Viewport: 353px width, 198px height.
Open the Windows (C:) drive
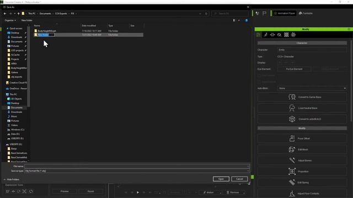17,130
